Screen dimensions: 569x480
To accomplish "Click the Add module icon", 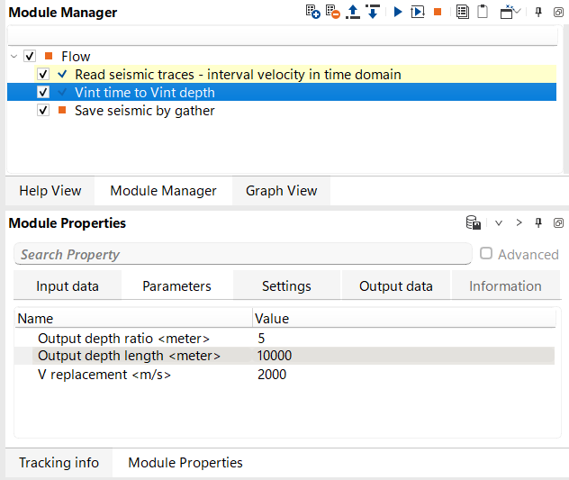I will [x=313, y=13].
